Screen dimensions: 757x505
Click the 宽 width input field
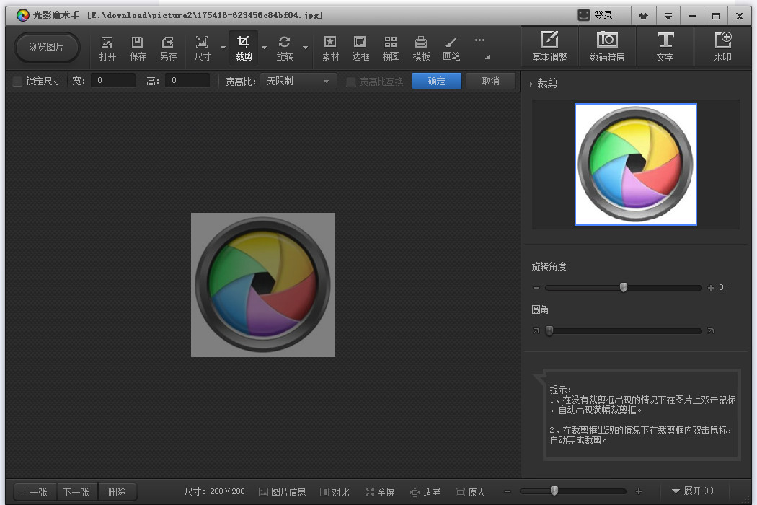pyautogui.click(x=113, y=80)
